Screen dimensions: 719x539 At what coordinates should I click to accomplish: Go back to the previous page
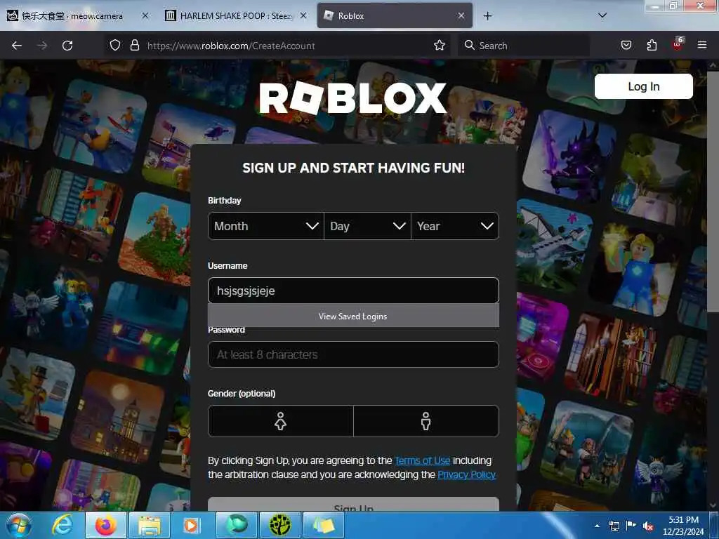point(17,46)
